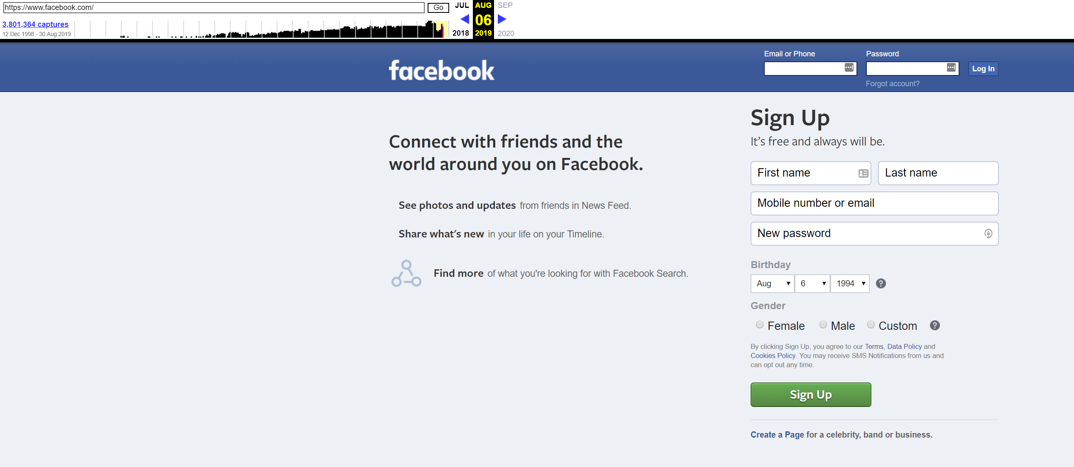
Task: Select the Male gender option
Action: click(823, 324)
